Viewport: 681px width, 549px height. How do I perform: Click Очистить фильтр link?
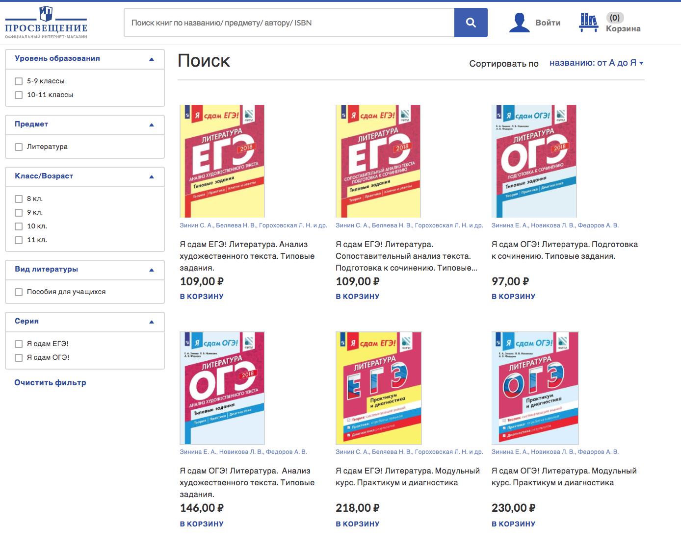[50, 383]
